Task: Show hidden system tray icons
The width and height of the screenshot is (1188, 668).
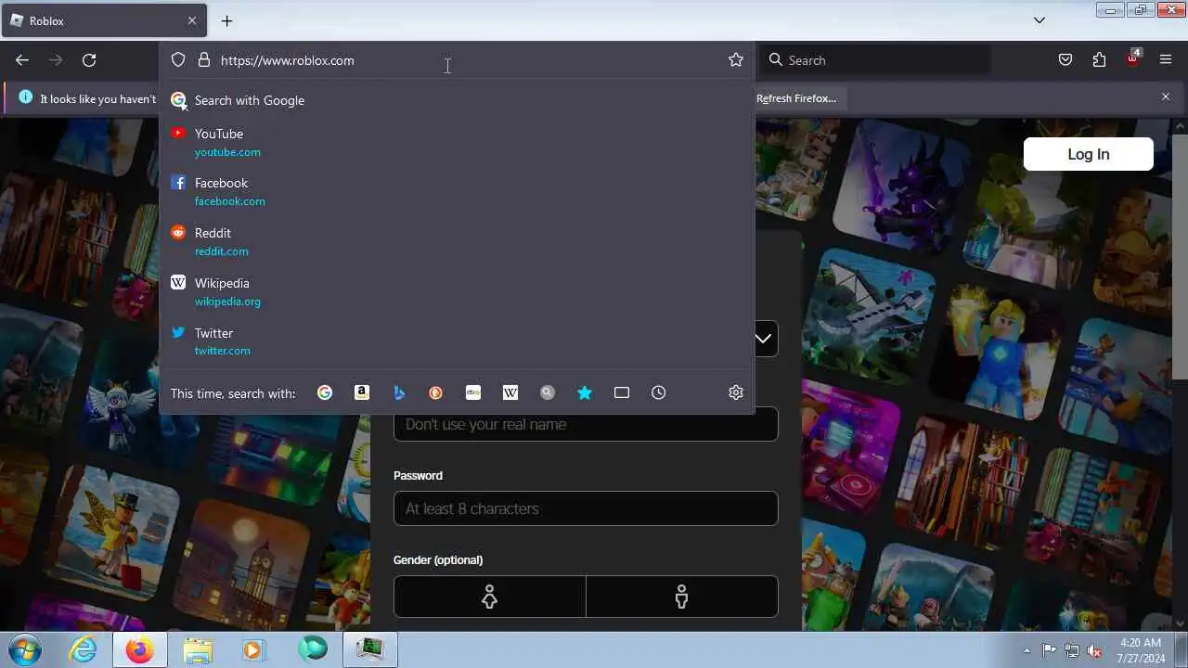Action: (1027, 650)
